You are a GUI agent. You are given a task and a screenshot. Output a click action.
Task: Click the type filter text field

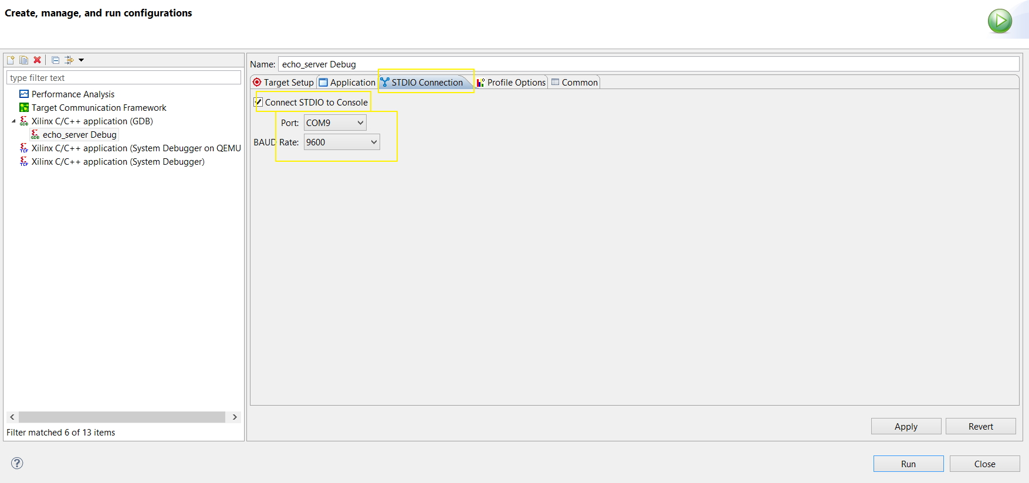[x=124, y=77]
